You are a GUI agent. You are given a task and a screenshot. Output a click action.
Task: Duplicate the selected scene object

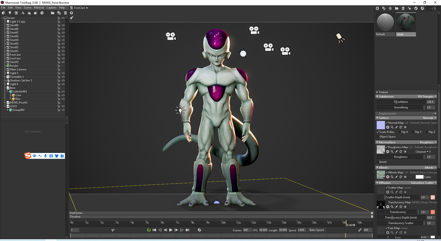point(59,13)
